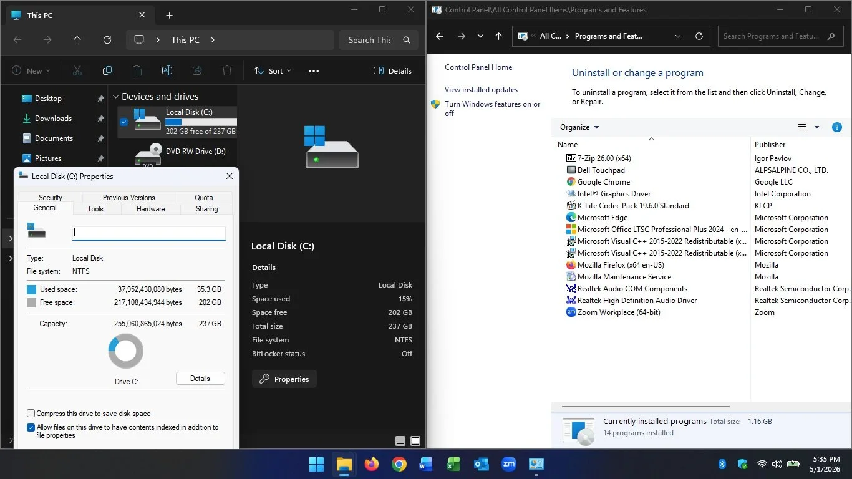Open Firefox from the taskbar
The width and height of the screenshot is (852, 479).
(x=372, y=464)
